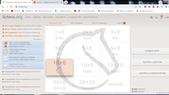Select the Зал ожидания tab
Image resolution: width=169 pixels, height=95 pixels.
coord(77,23)
